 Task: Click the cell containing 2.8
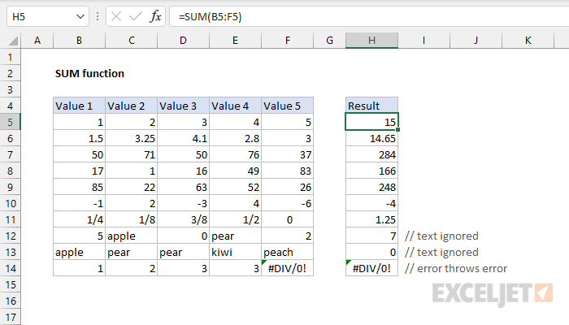[235, 139]
